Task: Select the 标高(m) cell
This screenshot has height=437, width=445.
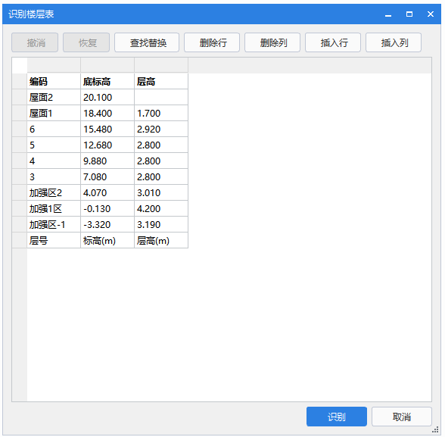Action: 107,240
